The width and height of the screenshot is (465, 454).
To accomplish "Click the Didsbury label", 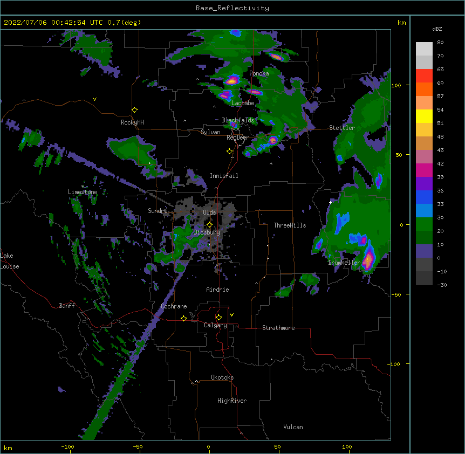I will pos(207,232).
